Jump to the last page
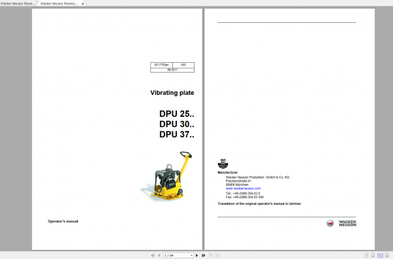Image resolution: width=393 pixels, height=259 pixels. point(203,256)
